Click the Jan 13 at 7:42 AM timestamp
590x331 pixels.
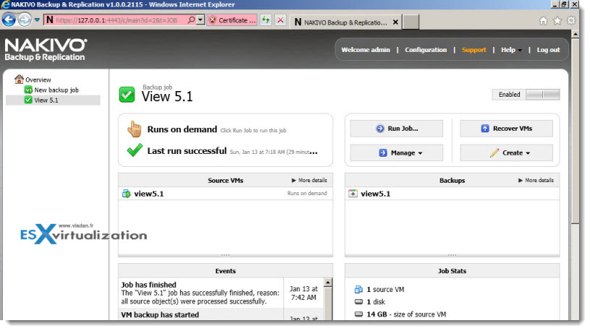click(x=303, y=293)
